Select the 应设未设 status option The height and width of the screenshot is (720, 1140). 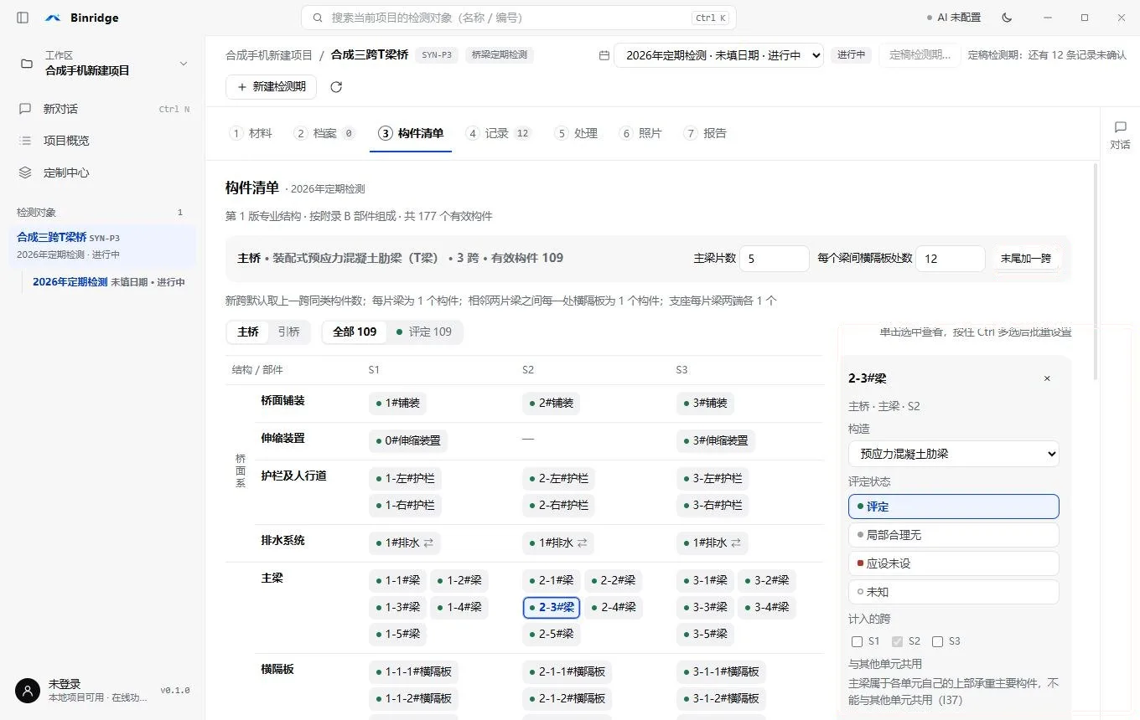[x=954, y=563]
